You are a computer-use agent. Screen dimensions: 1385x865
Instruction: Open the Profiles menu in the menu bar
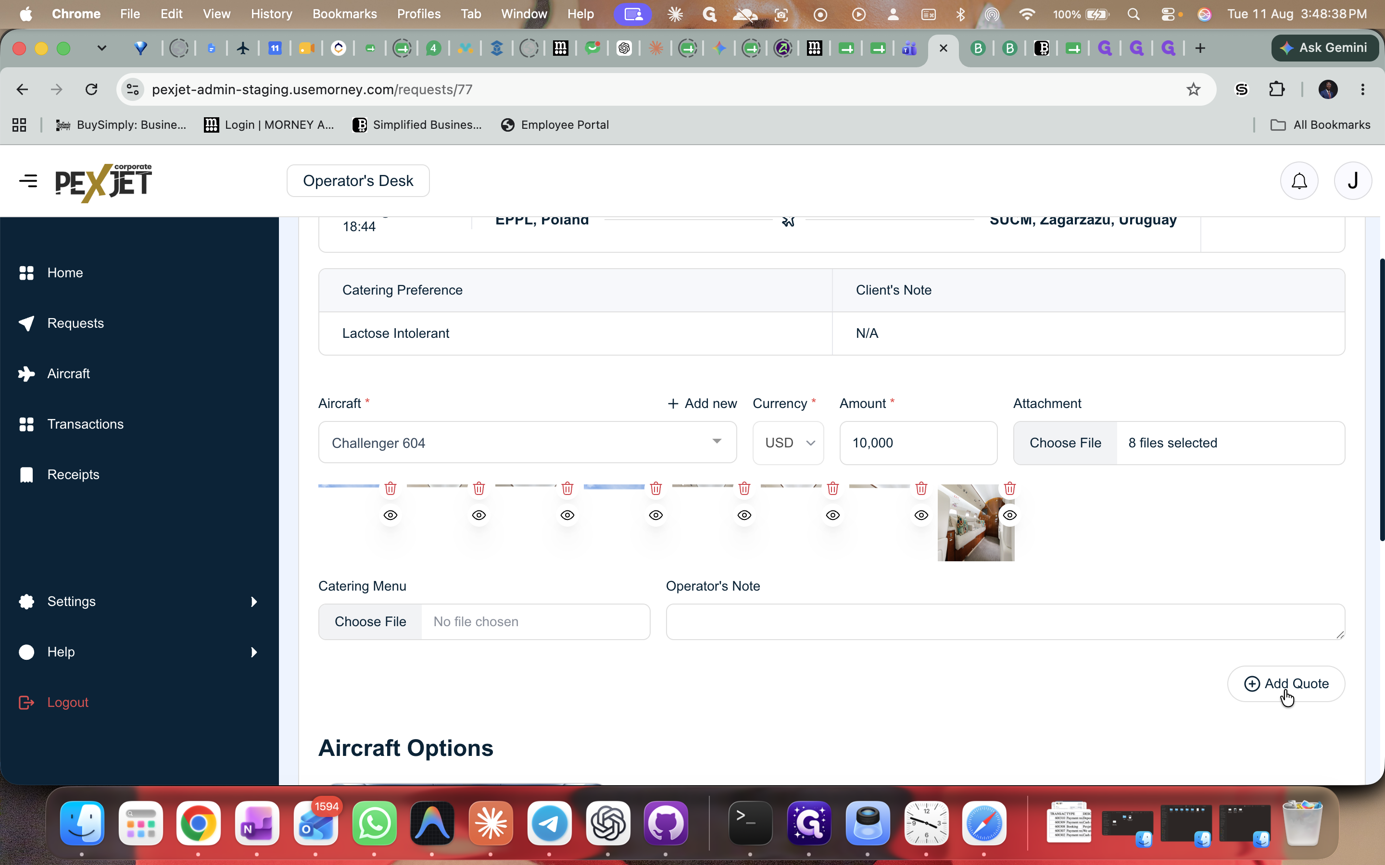pyautogui.click(x=418, y=14)
